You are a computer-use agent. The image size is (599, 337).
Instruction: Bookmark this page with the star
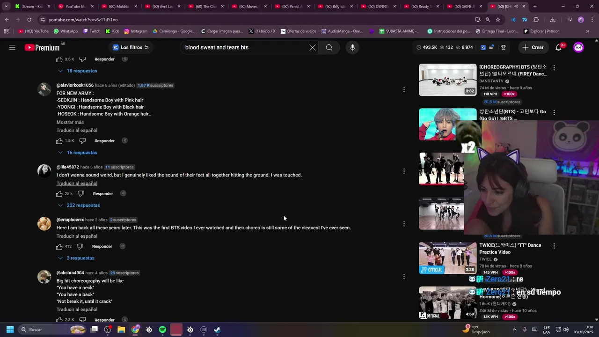(498, 20)
